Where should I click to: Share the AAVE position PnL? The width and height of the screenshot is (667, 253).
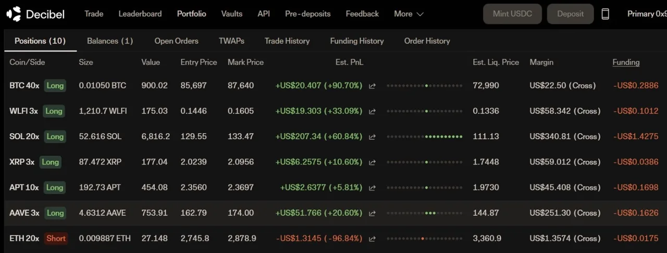pos(372,213)
